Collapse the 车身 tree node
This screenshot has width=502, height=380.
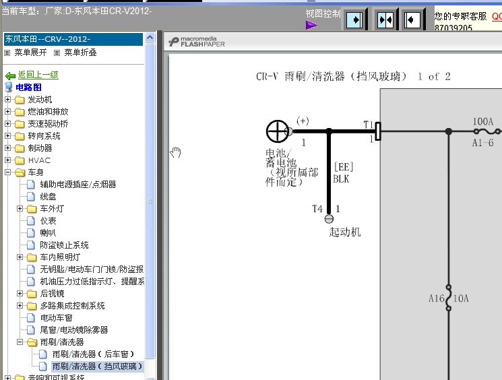click(7, 172)
